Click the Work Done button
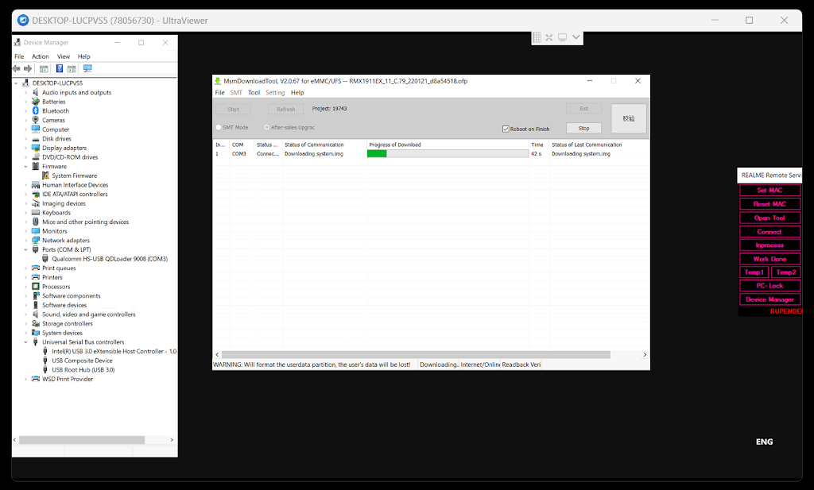The image size is (814, 490). coord(769,259)
